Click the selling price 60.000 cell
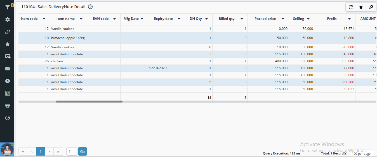 301,38
